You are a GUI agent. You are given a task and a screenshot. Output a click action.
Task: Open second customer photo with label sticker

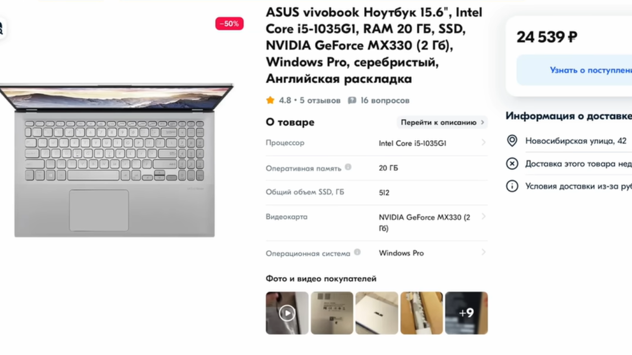click(332, 313)
